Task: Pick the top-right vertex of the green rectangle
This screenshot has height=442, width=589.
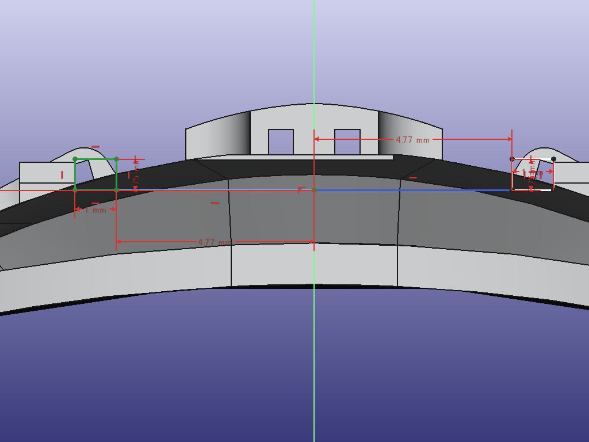Action: (116, 159)
